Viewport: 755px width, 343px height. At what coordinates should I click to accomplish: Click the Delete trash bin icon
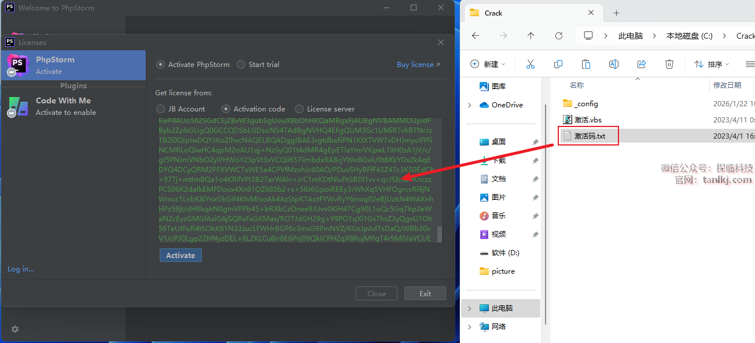pyautogui.click(x=669, y=64)
